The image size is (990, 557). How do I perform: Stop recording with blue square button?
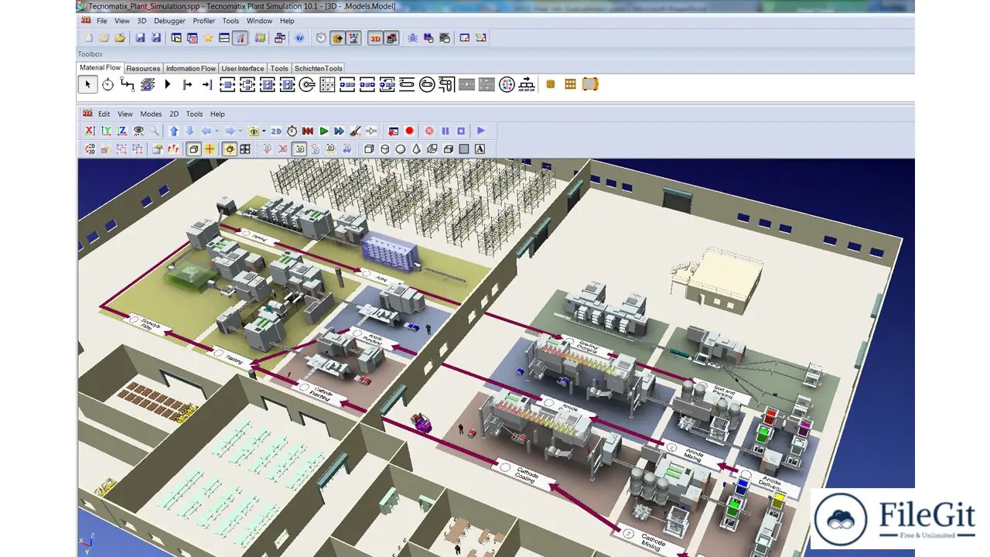click(x=461, y=132)
